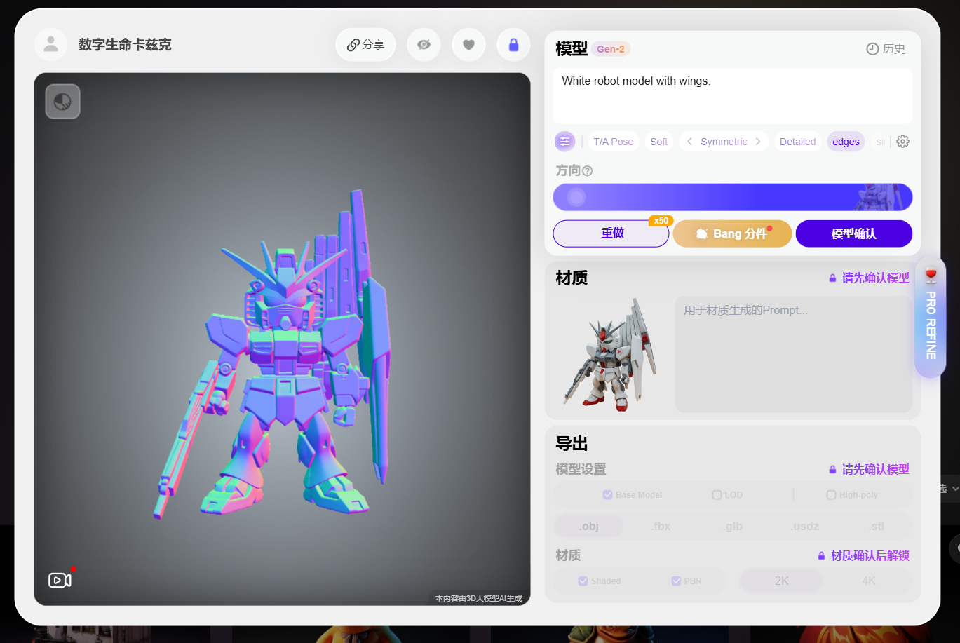Open the 分享 share icon
This screenshot has width=960, height=643.
point(365,43)
